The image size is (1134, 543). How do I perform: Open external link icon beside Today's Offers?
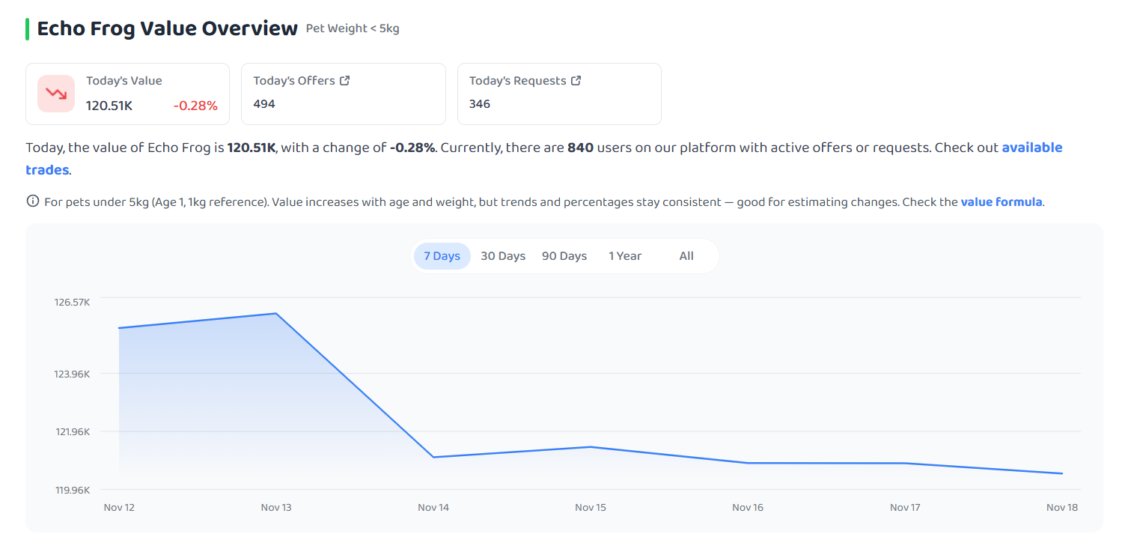tap(344, 80)
